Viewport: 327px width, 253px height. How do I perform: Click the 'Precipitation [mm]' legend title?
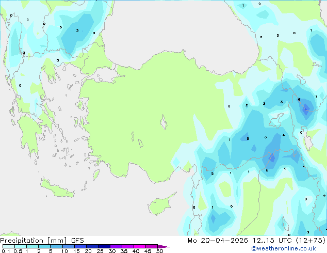pyautogui.click(x=34, y=241)
